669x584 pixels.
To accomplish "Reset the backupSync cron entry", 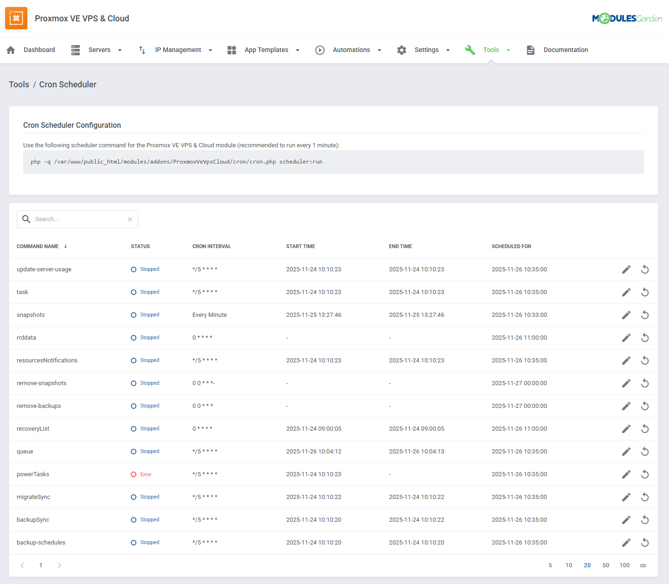I will click(x=645, y=520).
